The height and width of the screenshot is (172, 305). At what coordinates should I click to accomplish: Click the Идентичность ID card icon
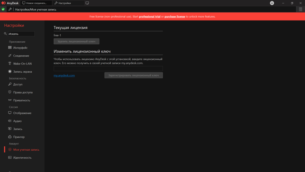click(10, 157)
